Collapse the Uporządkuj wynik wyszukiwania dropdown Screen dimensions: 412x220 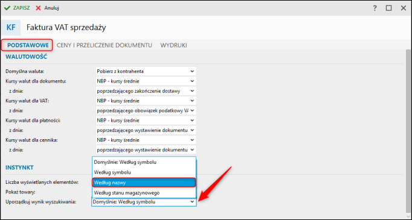(x=144, y=202)
